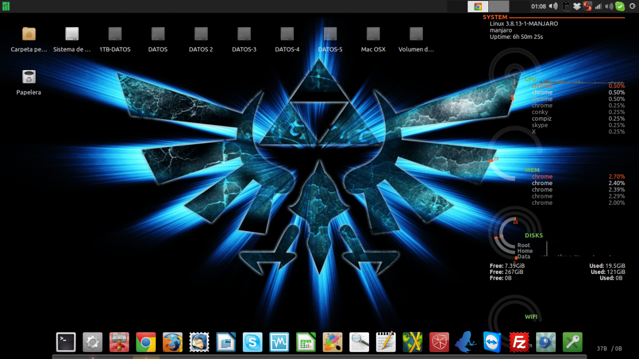Launch Google Chrome from the dock
Viewport: 639px width, 359px height.
pyautogui.click(x=145, y=342)
